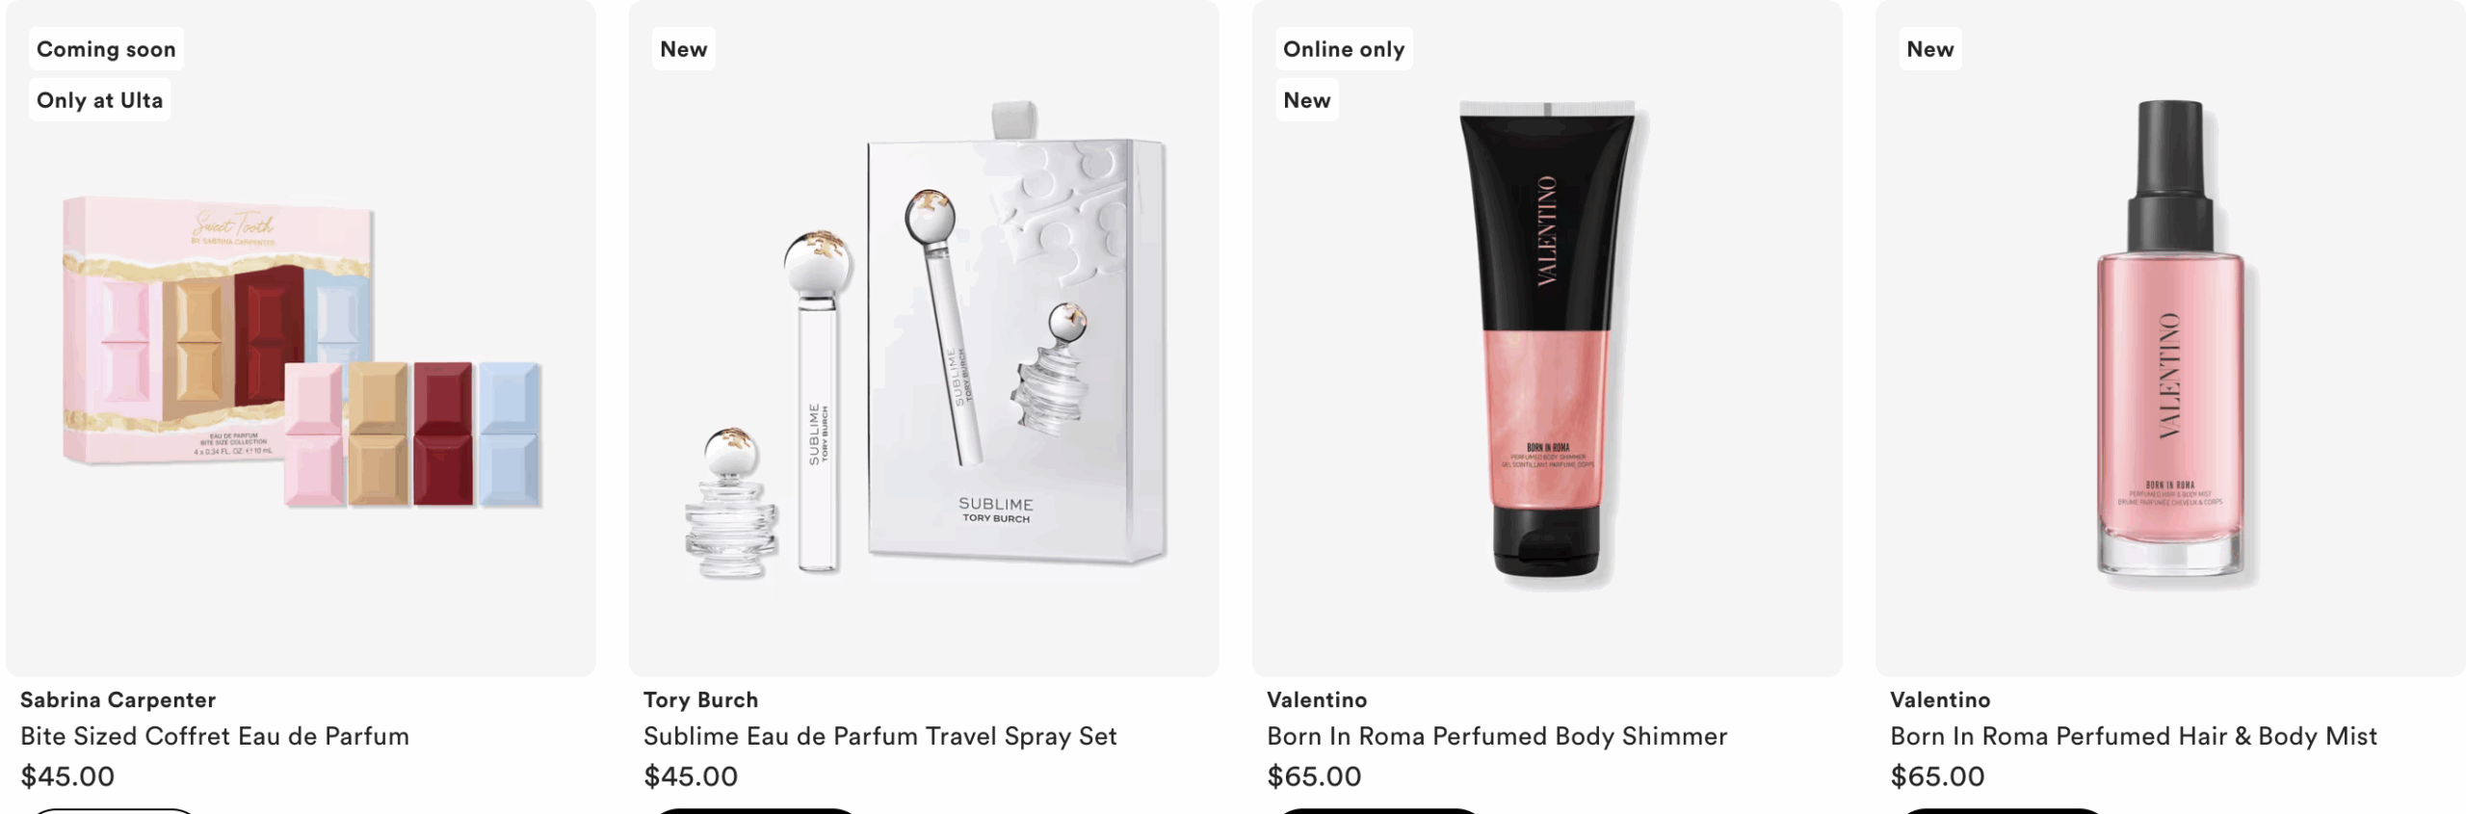Open Valentino brand link above Body Shimmer
Viewport: 2466px width, 814px height.
click(x=1317, y=700)
